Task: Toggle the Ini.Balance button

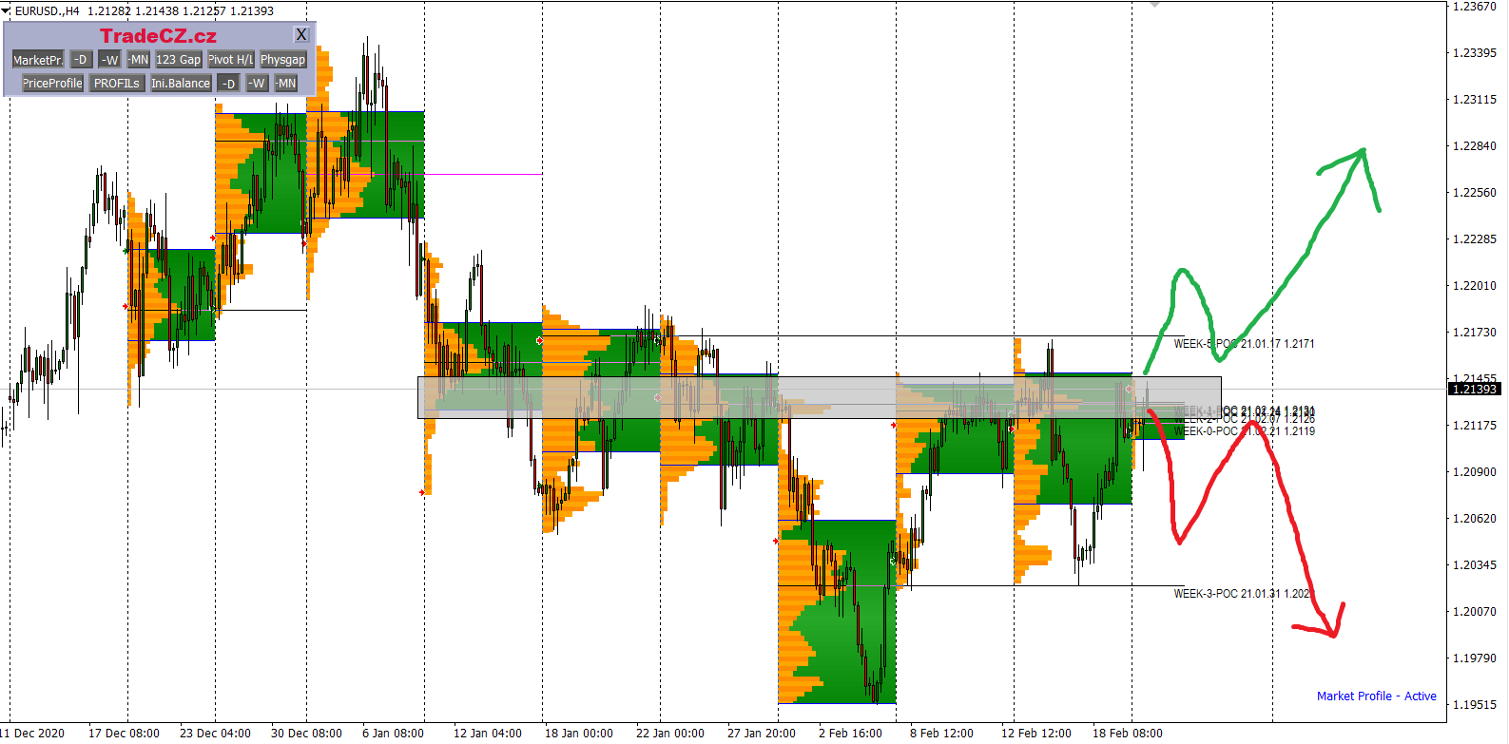Action: tap(181, 84)
